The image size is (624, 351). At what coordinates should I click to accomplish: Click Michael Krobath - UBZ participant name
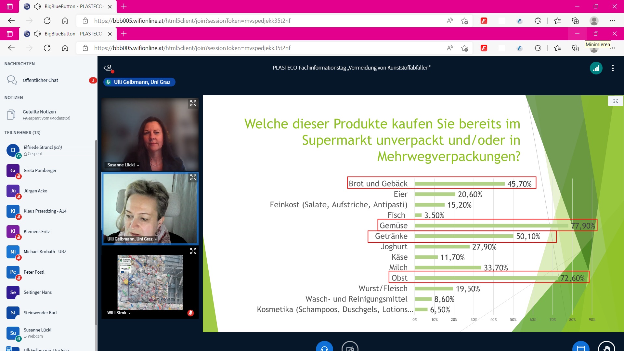[45, 252]
